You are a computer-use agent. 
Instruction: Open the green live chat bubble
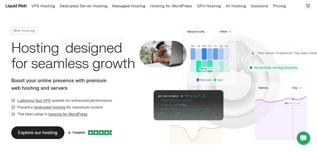pos(303,138)
